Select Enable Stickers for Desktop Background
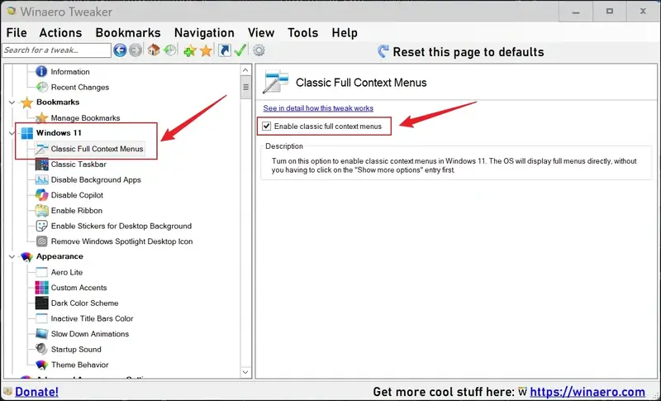Screen dimensions: 661x401 (x=121, y=226)
